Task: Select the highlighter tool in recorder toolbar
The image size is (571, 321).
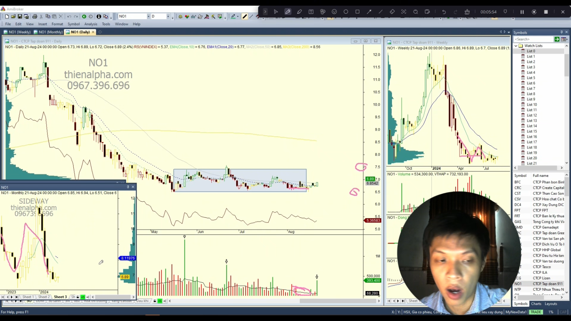Action: point(299,12)
